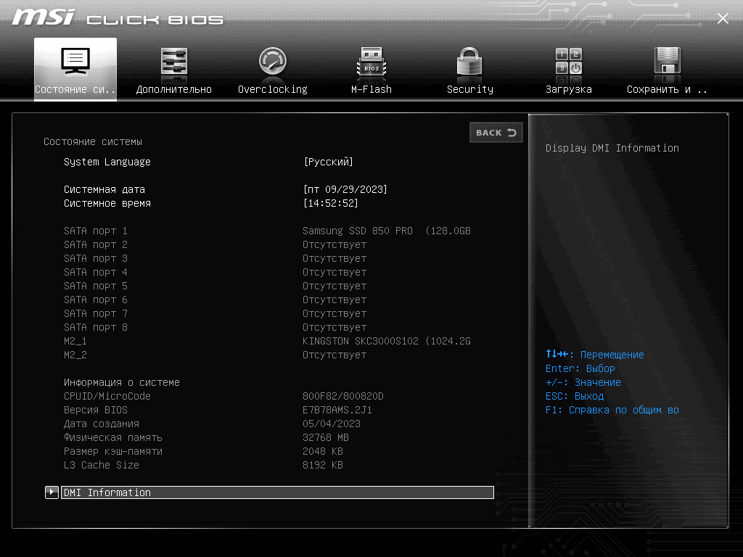743x557 pixels.
Task: Edit the system time field [14:52:52]
Action: point(330,203)
